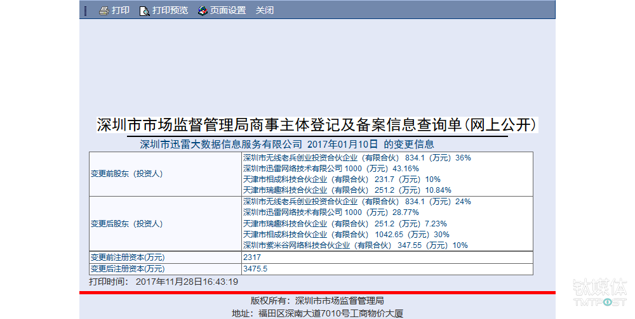635x319 pixels.
Task: Open 打印预览 print preview
Action: (170, 11)
